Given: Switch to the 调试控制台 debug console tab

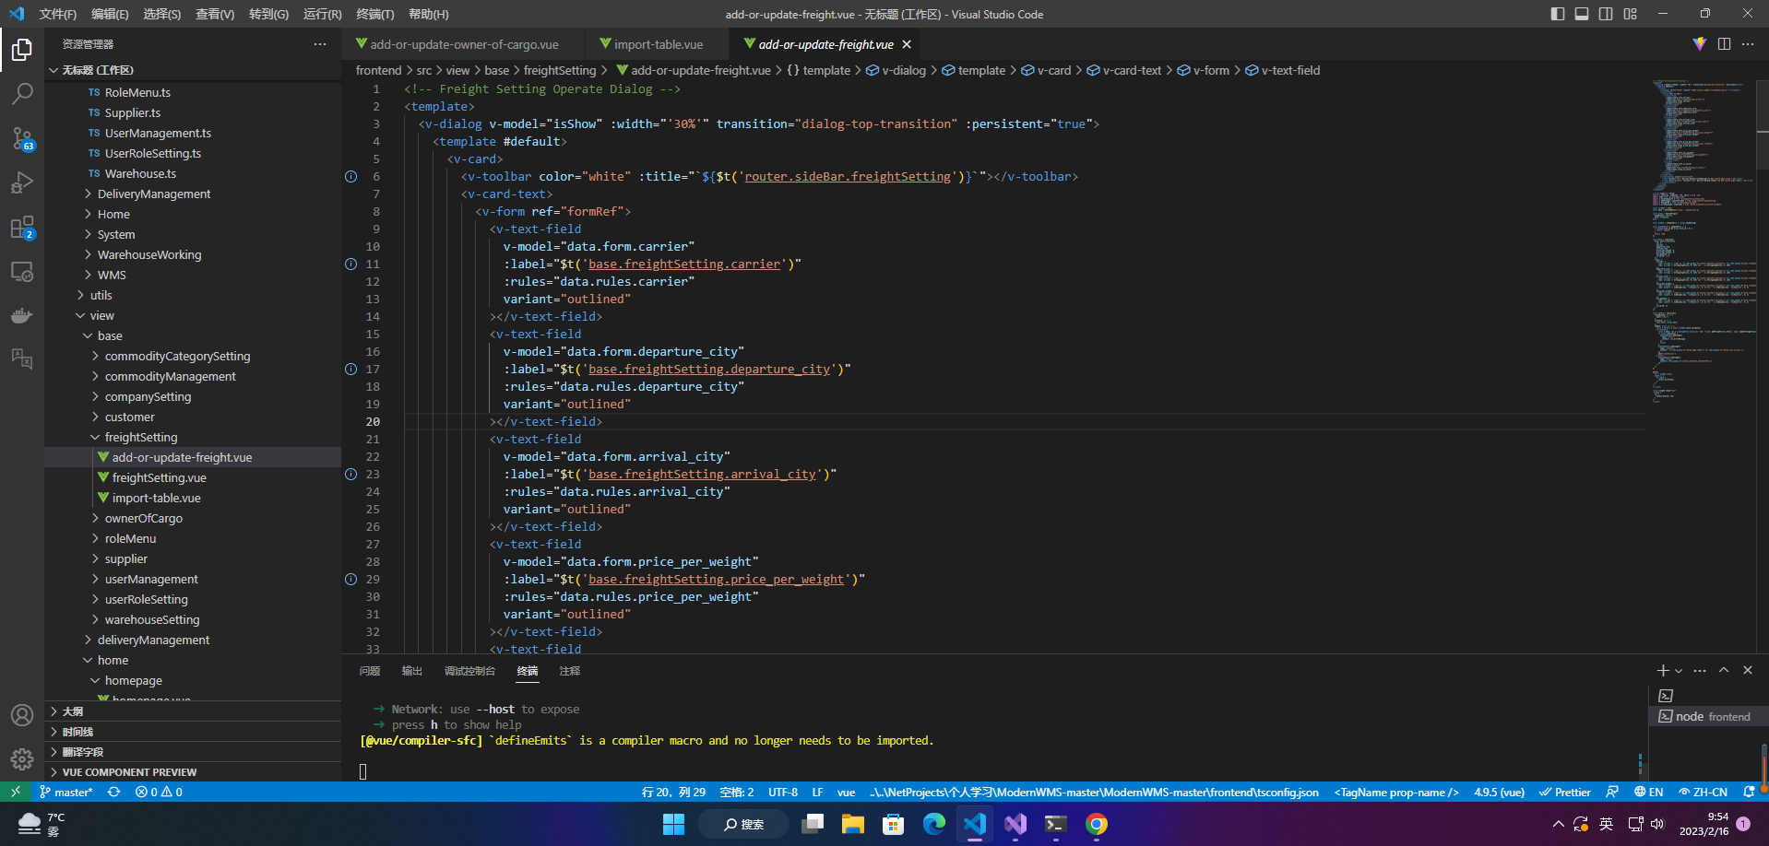Looking at the screenshot, I should click(469, 671).
